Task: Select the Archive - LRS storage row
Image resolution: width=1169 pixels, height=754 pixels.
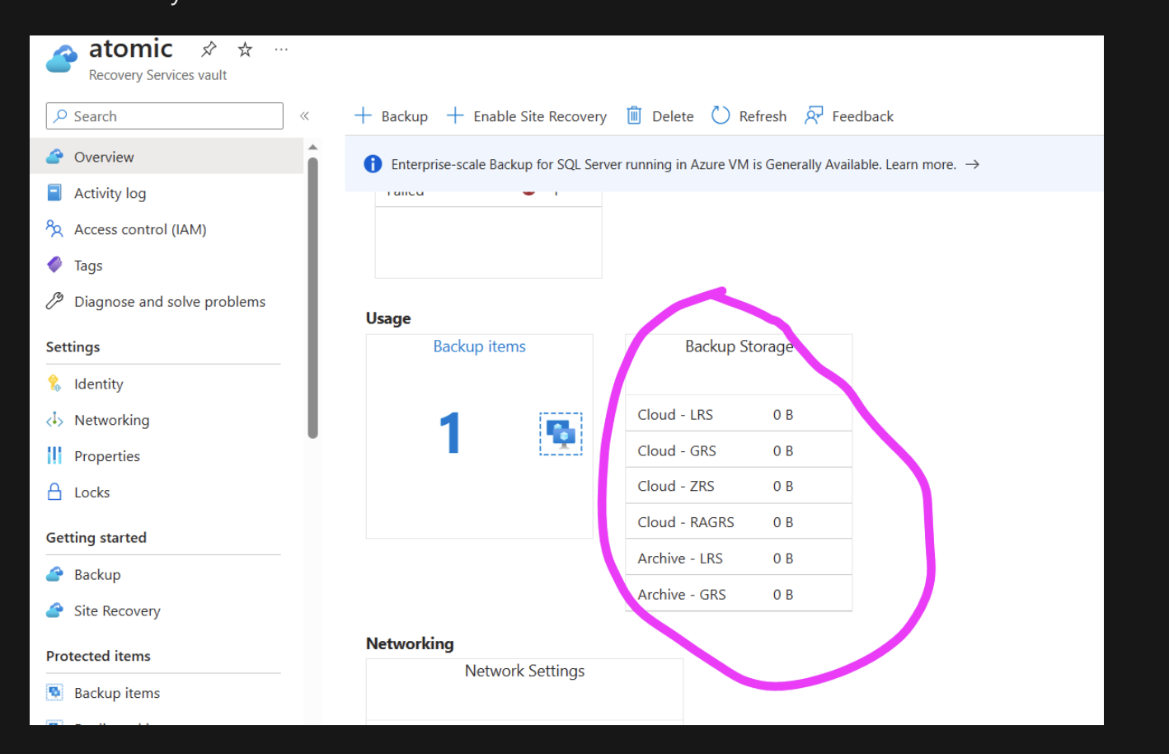Action: 739,558
